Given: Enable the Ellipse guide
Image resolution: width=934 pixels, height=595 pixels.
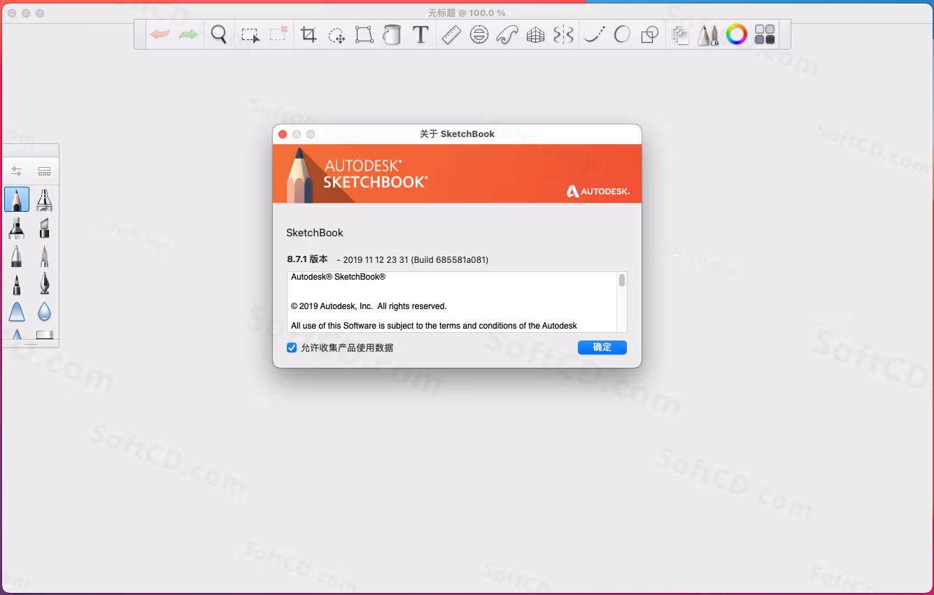Looking at the screenshot, I should [479, 34].
